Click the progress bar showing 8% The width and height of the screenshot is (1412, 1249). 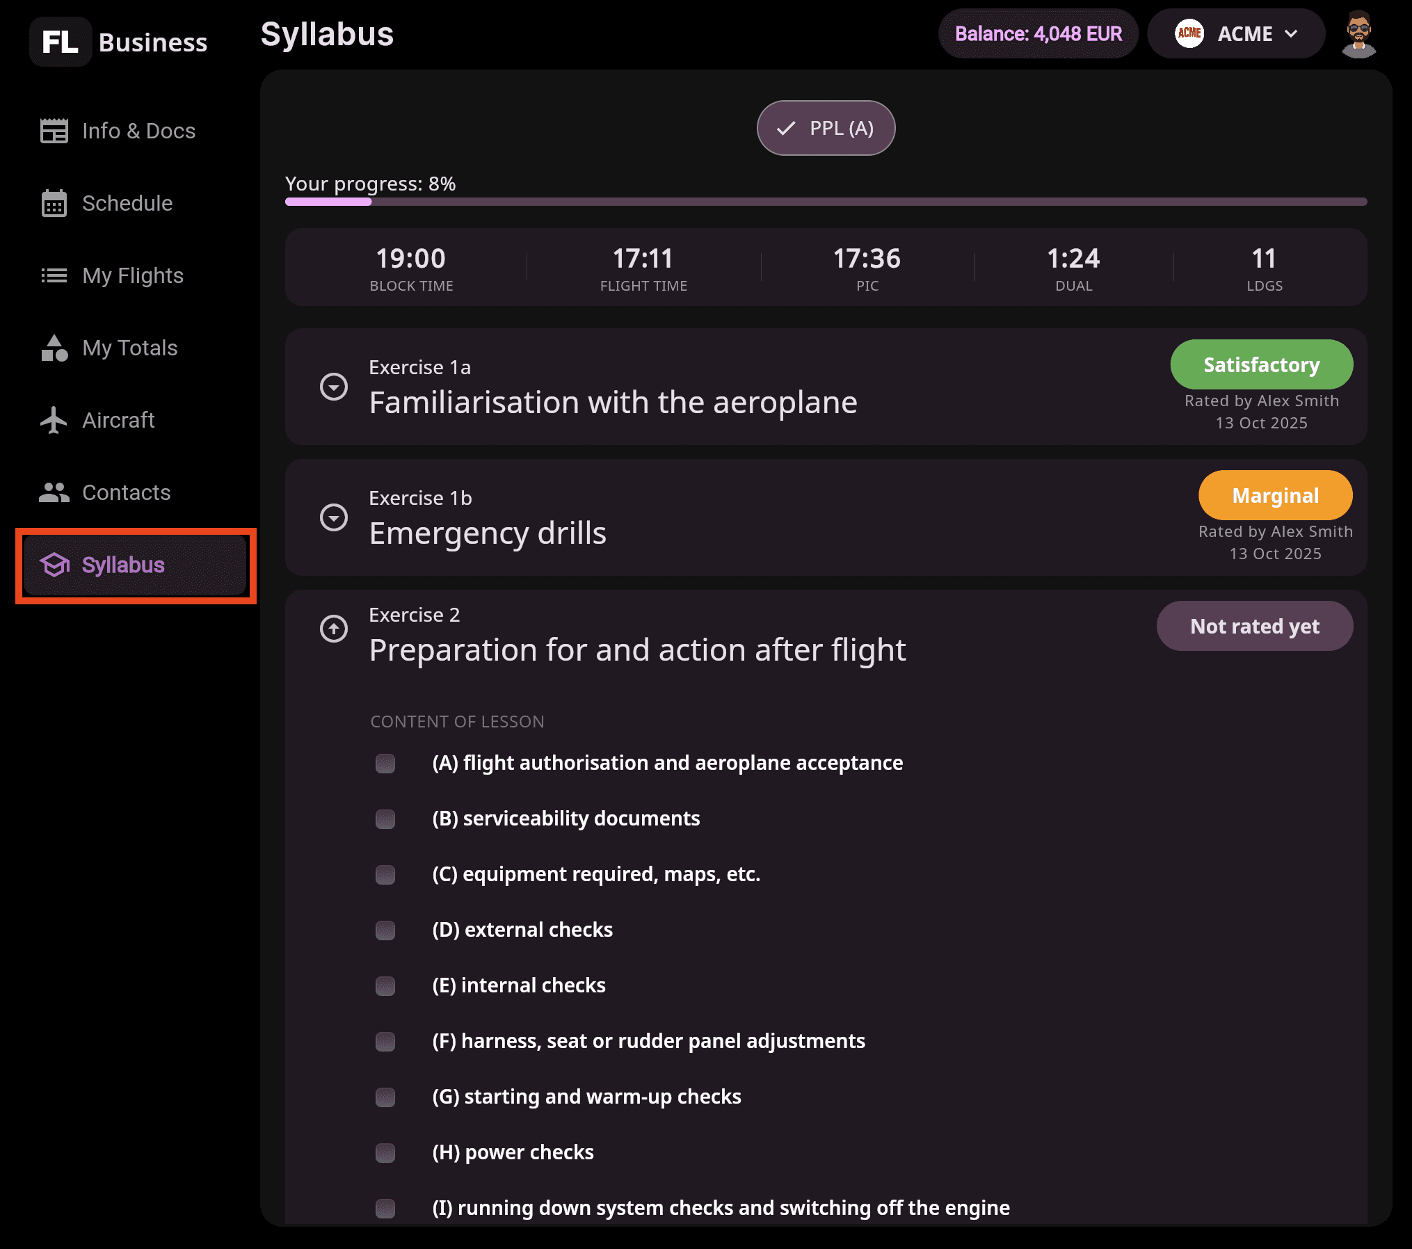[826, 202]
